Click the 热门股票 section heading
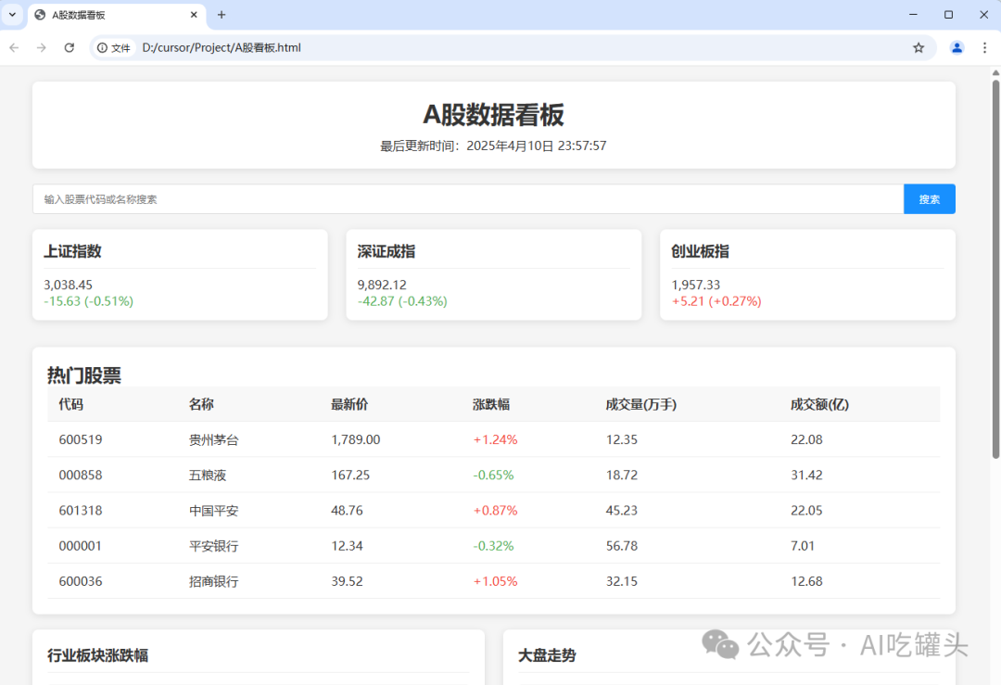This screenshot has height=685, width=1001. point(84,375)
